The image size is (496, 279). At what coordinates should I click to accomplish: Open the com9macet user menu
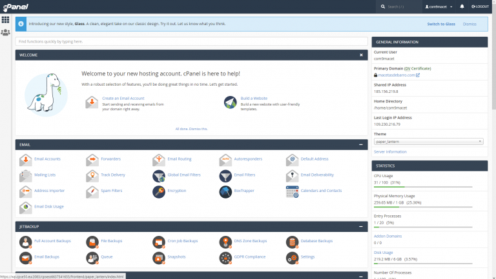coord(439,6)
